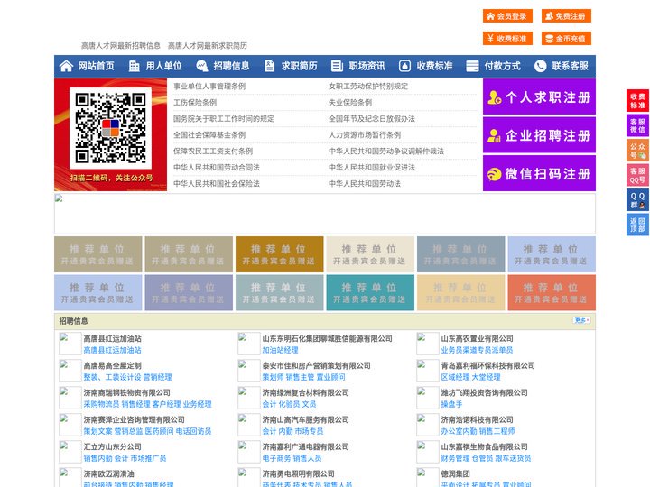Screen dimensions: 650x487
Task: Open 女职工劳动保护特别规定 link
Action: (368, 87)
